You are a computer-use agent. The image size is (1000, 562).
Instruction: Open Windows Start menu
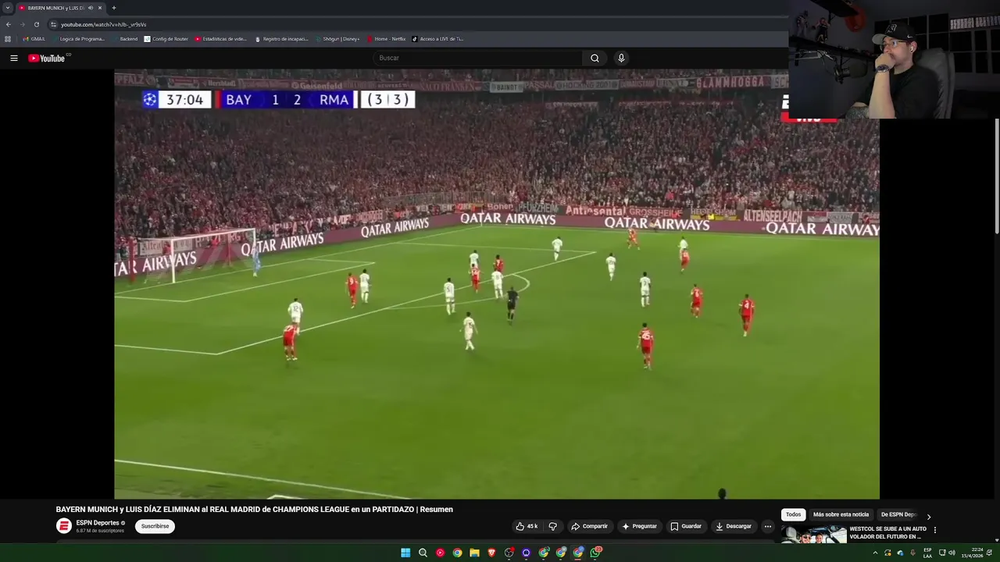(x=405, y=553)
